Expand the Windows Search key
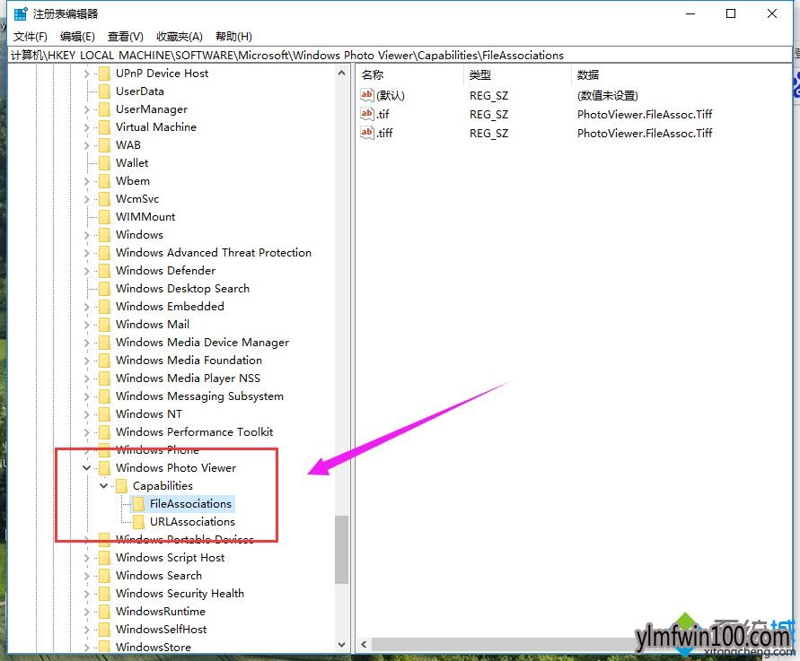 (x=87, y=576)
